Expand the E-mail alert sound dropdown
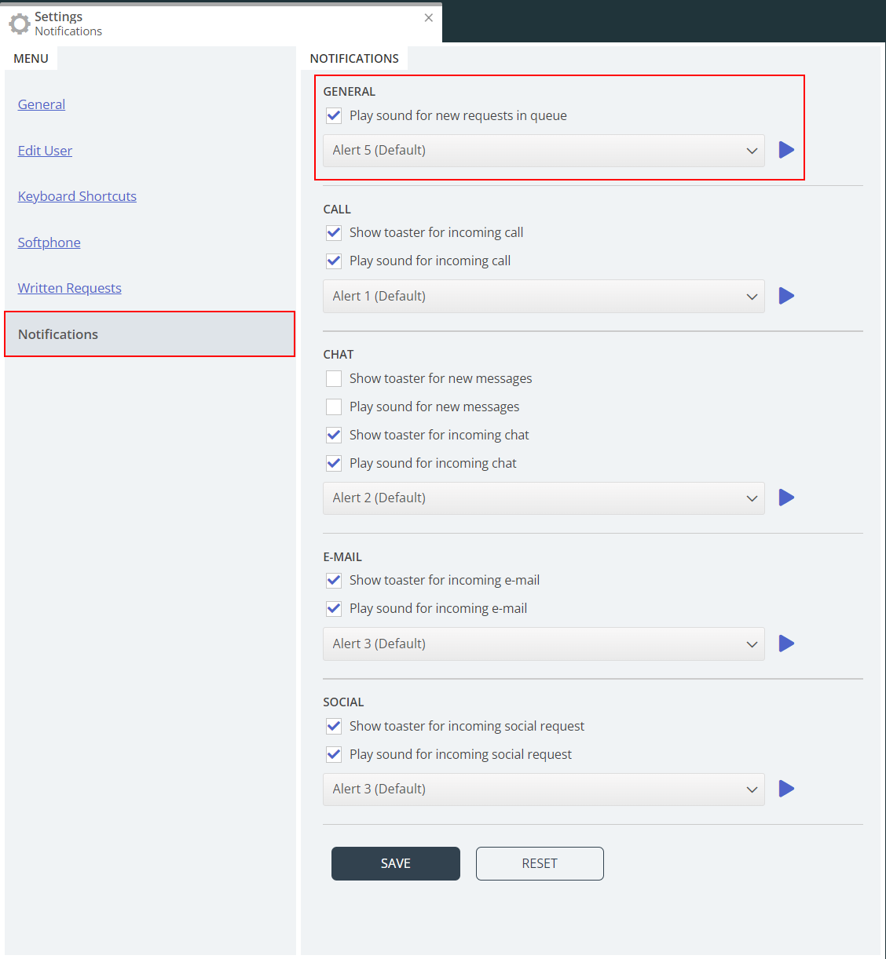 click(x=544, y=644)
